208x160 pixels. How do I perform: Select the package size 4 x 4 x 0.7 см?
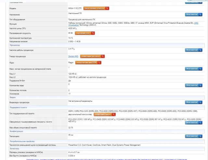(74, 152)
